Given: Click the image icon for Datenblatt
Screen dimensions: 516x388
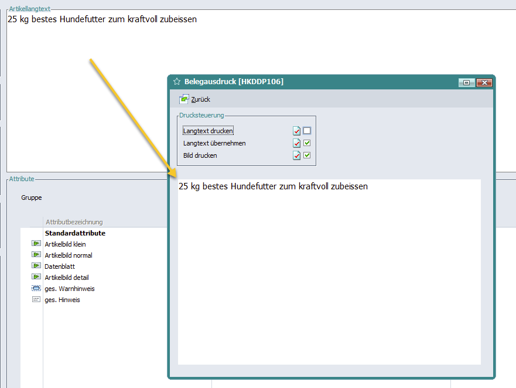Looking at the screenshot, I should click(x=36, y=266).
